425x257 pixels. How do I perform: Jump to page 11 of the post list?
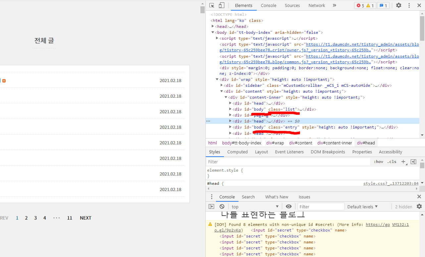[x=70, y=218]
